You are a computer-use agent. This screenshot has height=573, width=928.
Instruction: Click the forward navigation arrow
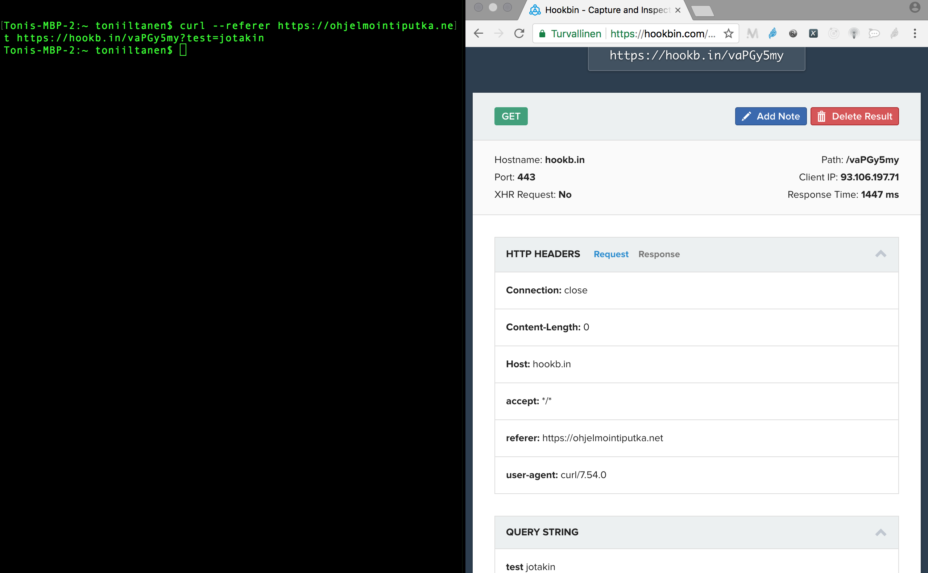pos(499,34)
